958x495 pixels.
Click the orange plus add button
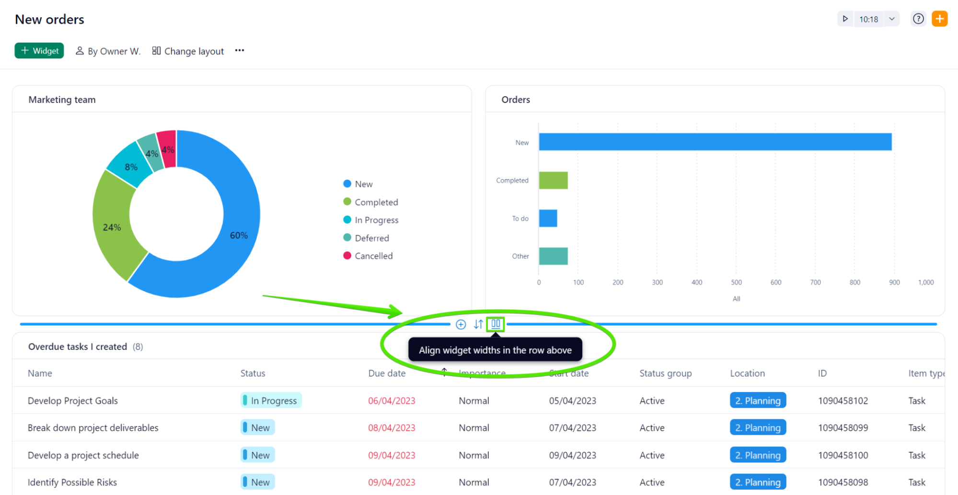pyautogui.click(x=939, y=19)
